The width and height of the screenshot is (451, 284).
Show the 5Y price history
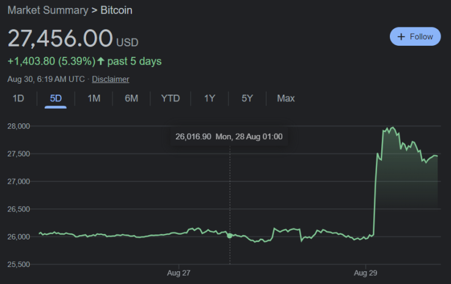[x=247, y=98]
